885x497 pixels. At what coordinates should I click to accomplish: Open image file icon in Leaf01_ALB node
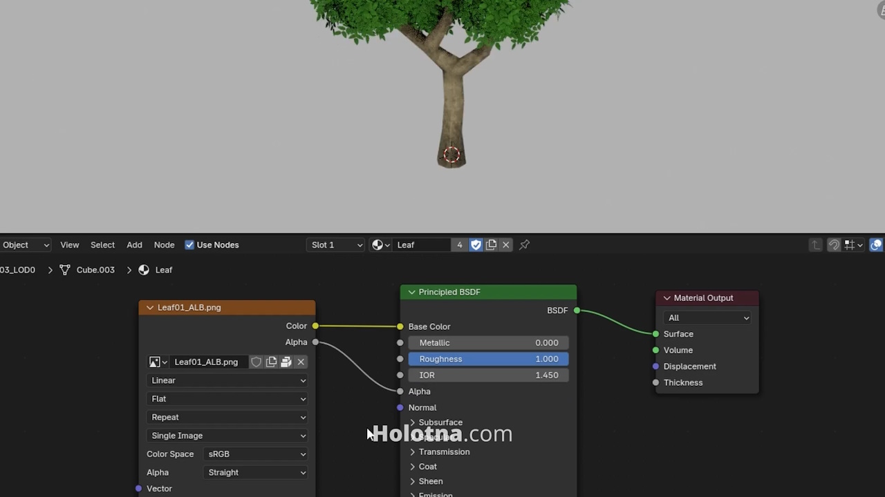click(x=286, y=362)
